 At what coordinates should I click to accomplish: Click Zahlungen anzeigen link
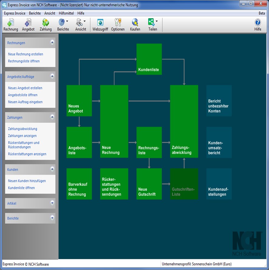(22, 136)
